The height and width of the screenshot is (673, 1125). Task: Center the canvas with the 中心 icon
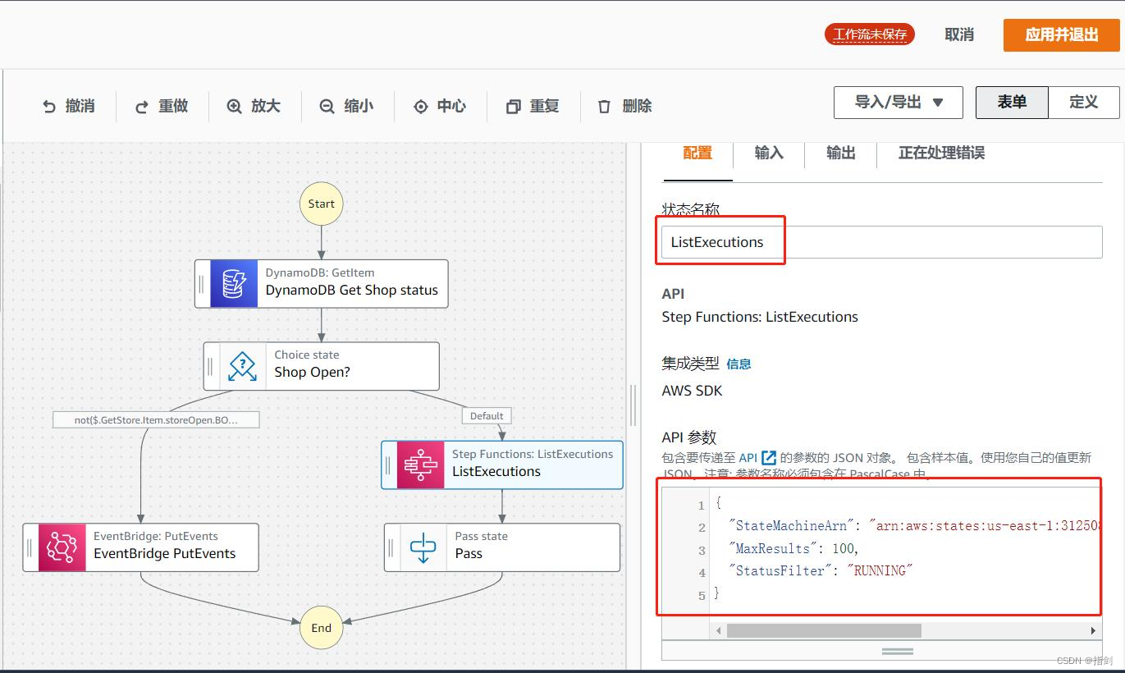pos(421,107)
